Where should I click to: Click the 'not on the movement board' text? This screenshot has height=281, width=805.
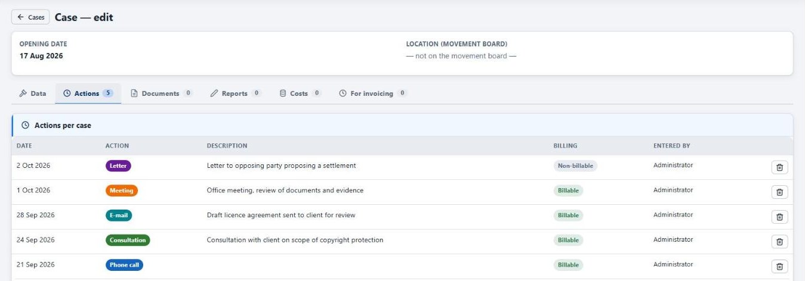pyautogui.click(x=461, y=56)
